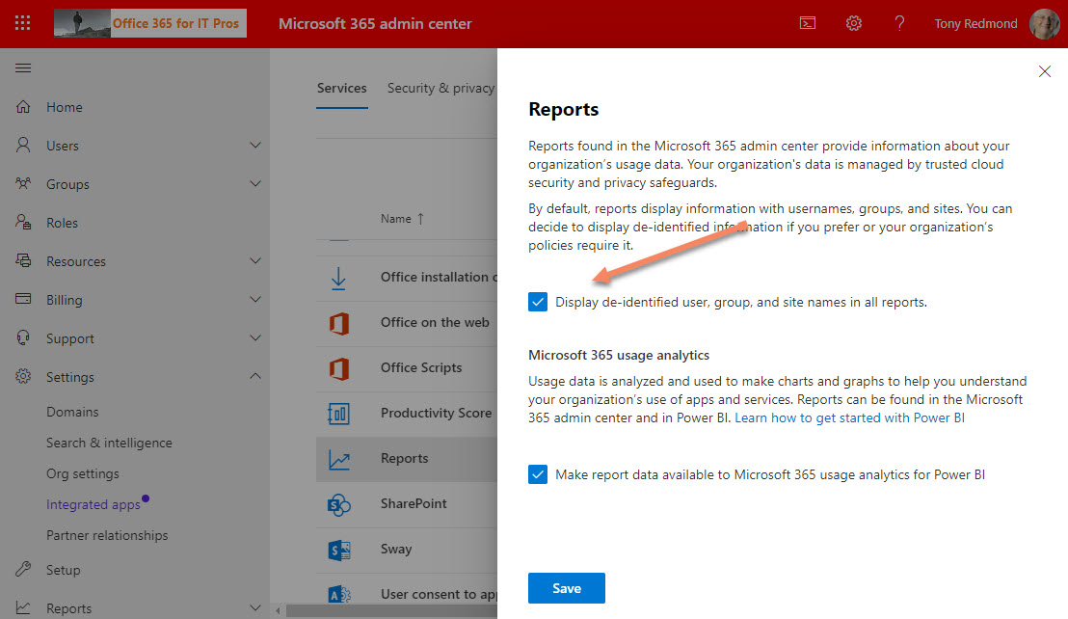
Task: Expand the Users menu chevron
Action: (255, 145)
